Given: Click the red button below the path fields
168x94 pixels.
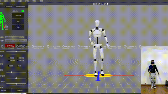Looking at the screenshot, I should [10, 45].
